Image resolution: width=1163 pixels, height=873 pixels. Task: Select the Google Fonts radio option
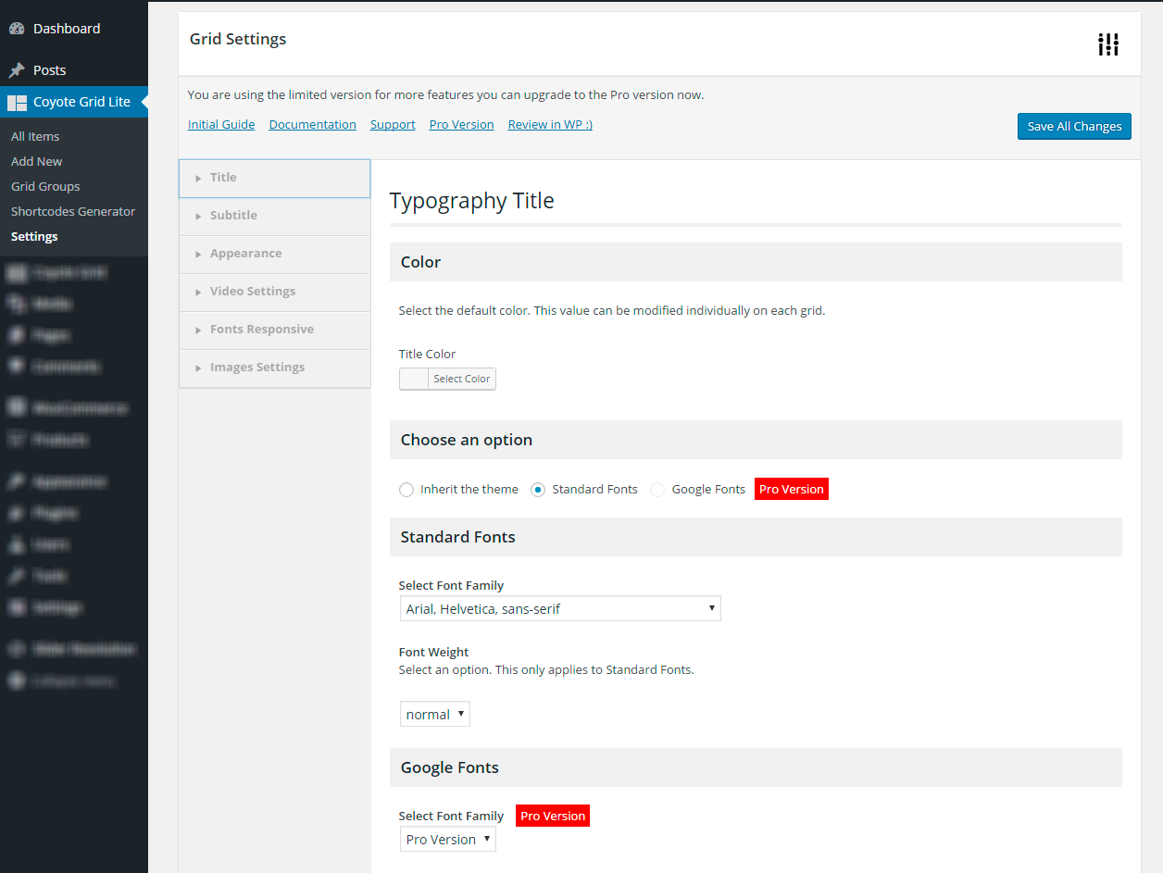tap(657, 490)
